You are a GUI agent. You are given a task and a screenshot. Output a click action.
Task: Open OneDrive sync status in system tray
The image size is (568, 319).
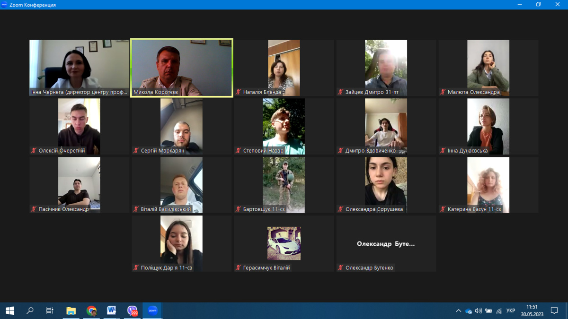tap(469, 311)
